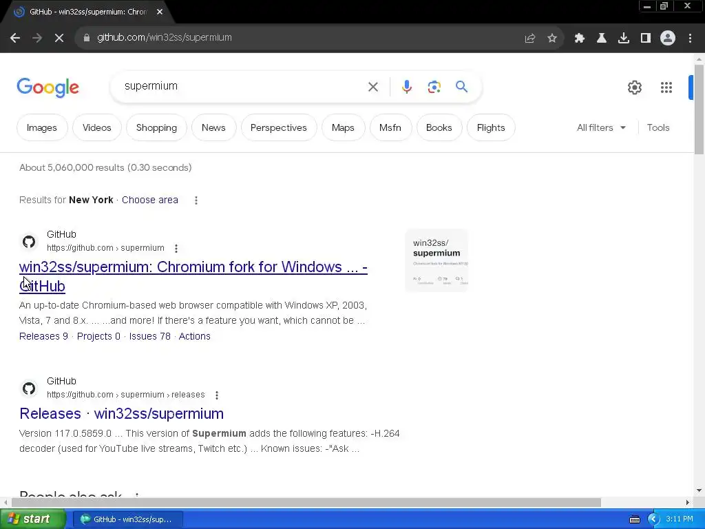Click the Choose area link

tap(149, 200)
